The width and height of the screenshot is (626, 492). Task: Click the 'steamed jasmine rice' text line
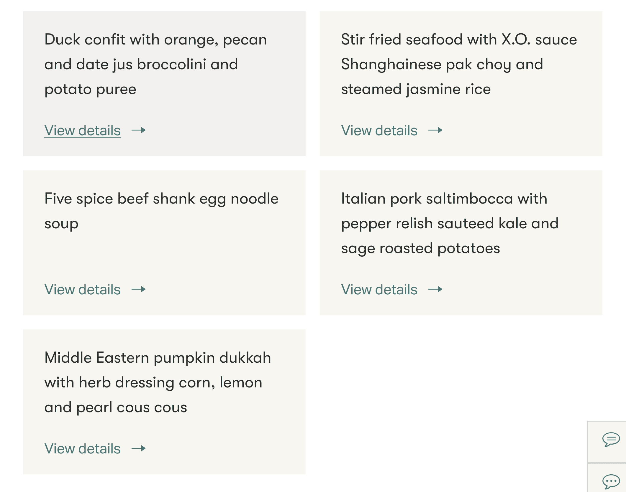click(416, 89)
